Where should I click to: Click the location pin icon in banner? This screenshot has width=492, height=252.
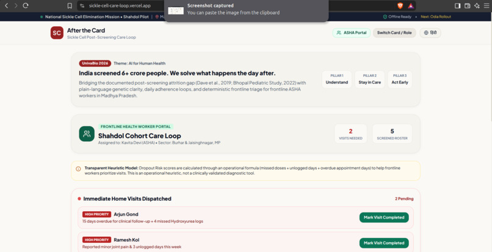click(x=157, y=16)
